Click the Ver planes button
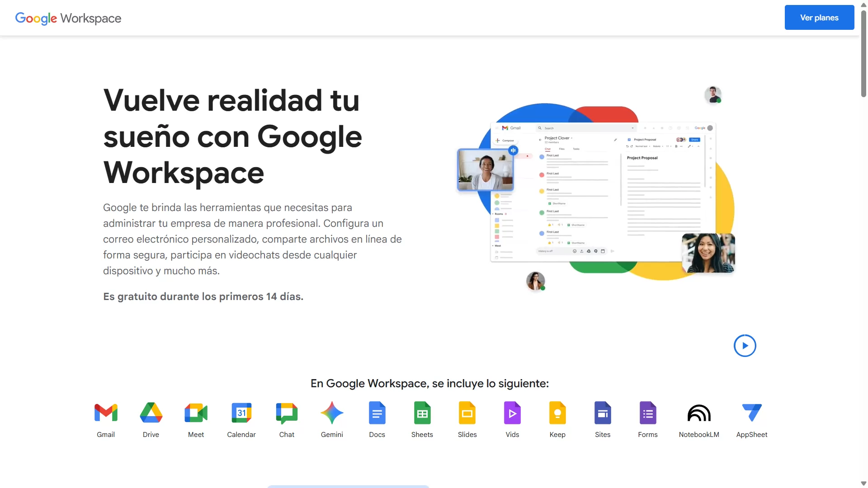The width and height of the screenshot is (868, 488). click(x=819, y=17)
